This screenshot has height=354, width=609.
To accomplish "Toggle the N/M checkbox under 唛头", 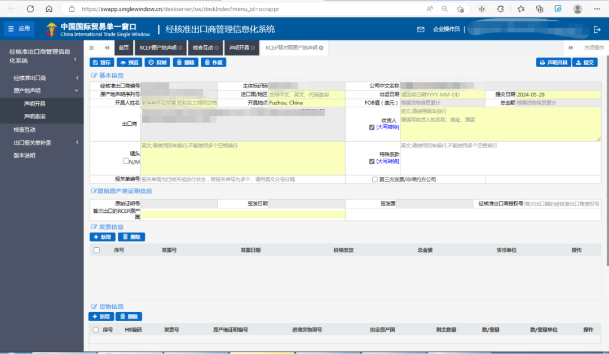I will pyautogui.click(x=126, y=161).
